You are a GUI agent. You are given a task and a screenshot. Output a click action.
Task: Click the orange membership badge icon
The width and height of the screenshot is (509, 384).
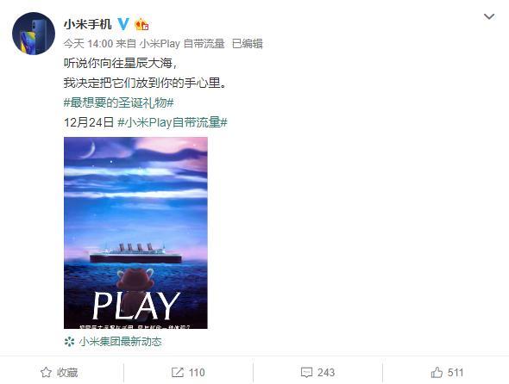pos(141,24)
